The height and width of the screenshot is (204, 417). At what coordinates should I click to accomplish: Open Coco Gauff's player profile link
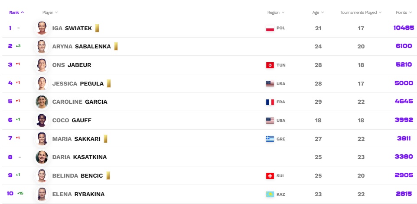72,121
